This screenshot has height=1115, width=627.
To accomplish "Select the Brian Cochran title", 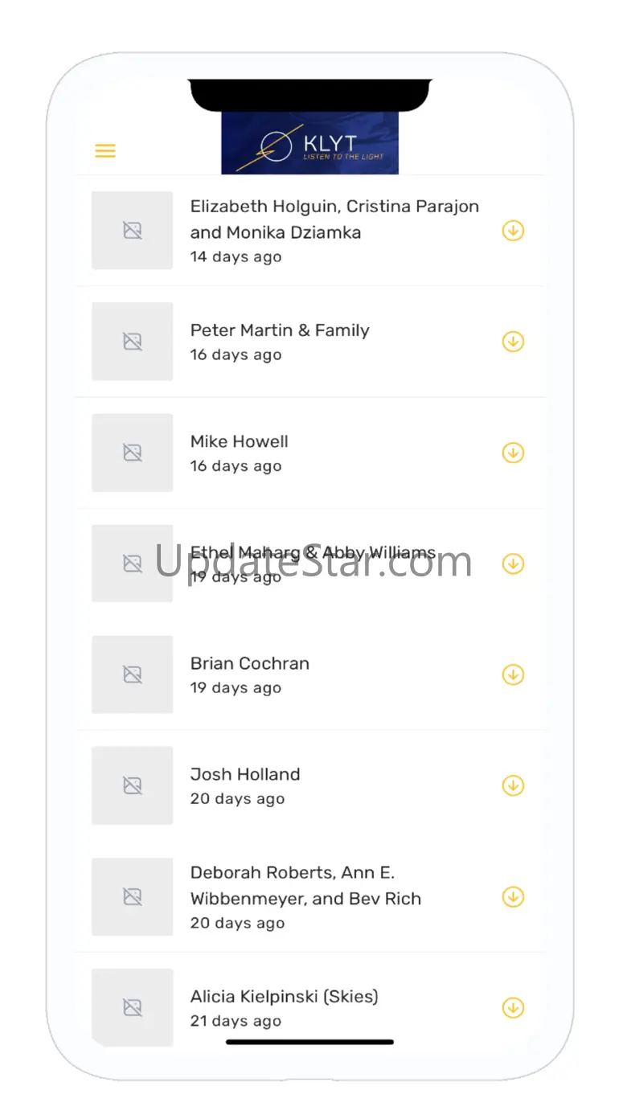I will [250, 663].
